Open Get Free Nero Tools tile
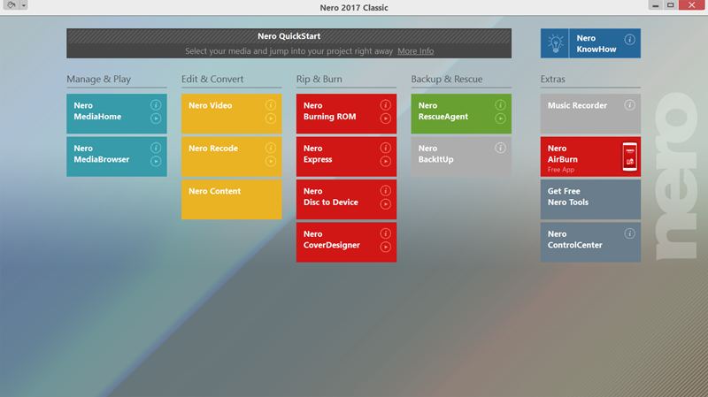Image resolution: width=708 pixels, height=397 pixels. tap(590, 200)
